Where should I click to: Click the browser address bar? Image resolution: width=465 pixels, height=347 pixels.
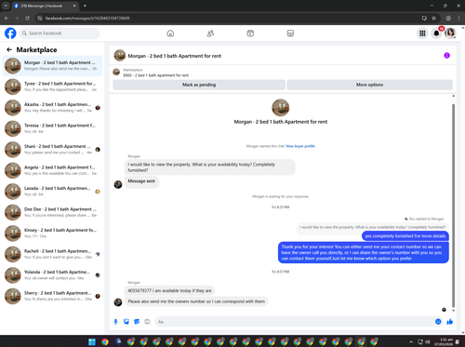(x=230, y=19)
